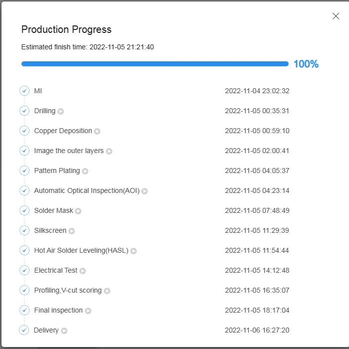The height and width of the screenshot is (349, 349).
Task: Play the Image the outer layers video
Action: (x=109, y=152)
